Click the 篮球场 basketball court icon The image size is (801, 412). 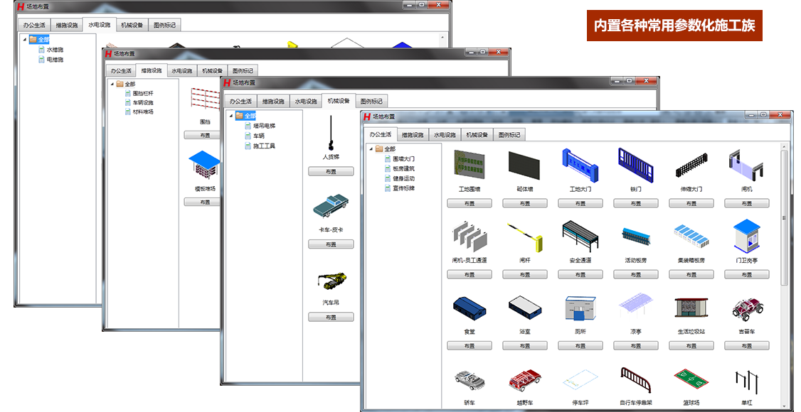click(691, 381)
